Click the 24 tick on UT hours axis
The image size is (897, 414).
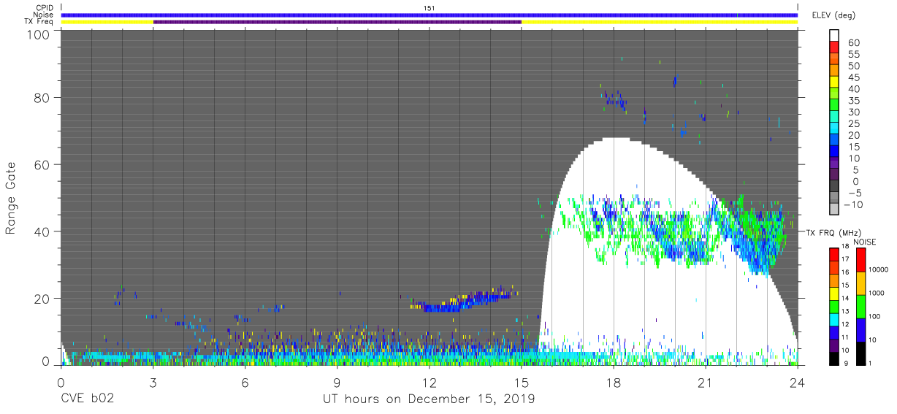click(x=798, y=383)
